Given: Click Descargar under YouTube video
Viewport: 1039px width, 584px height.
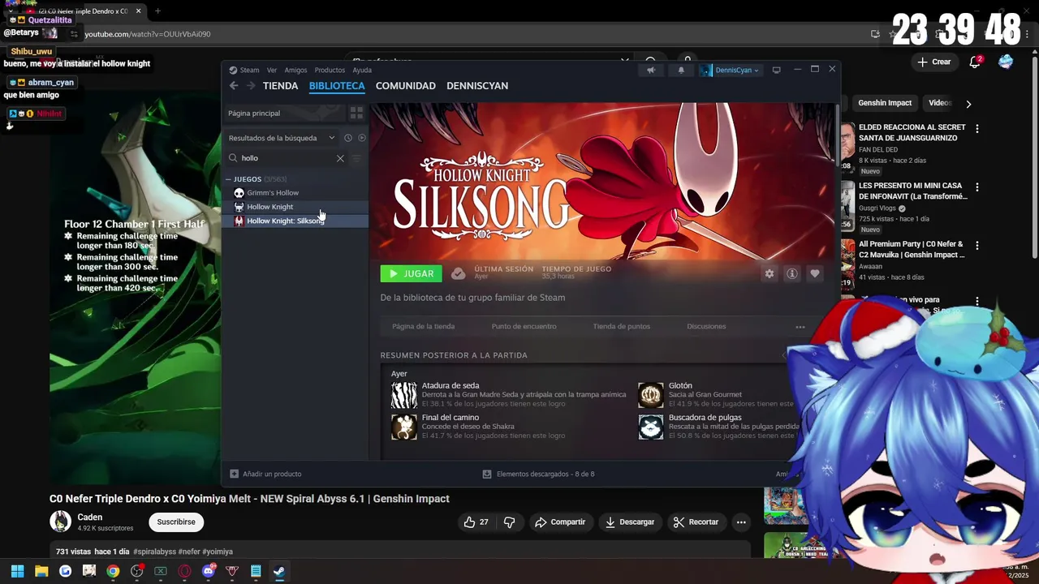Looking at the screenshot, I should [x=630, y=522].
